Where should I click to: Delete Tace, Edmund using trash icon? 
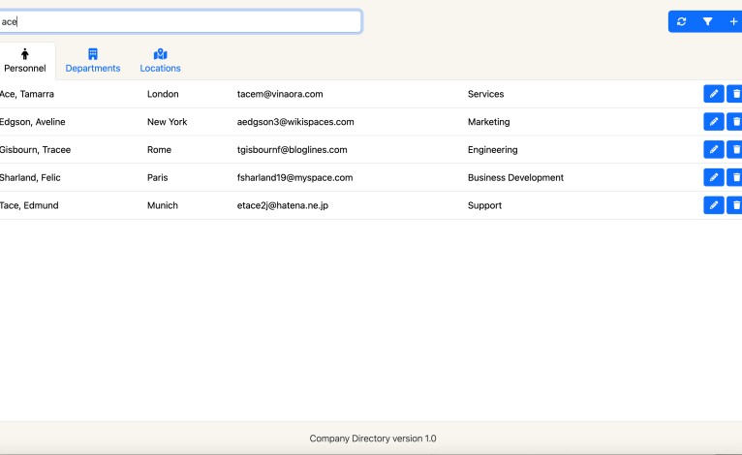pos(735,205)
